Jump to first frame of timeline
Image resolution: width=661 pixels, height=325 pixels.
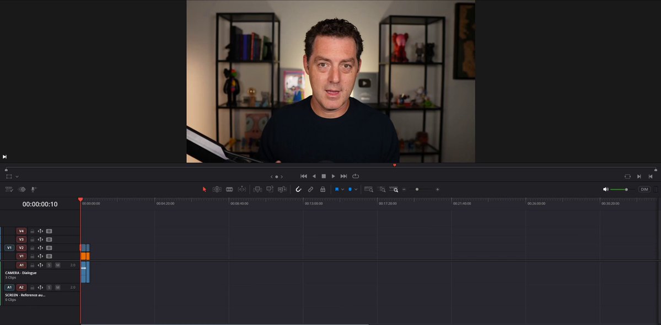304,176
